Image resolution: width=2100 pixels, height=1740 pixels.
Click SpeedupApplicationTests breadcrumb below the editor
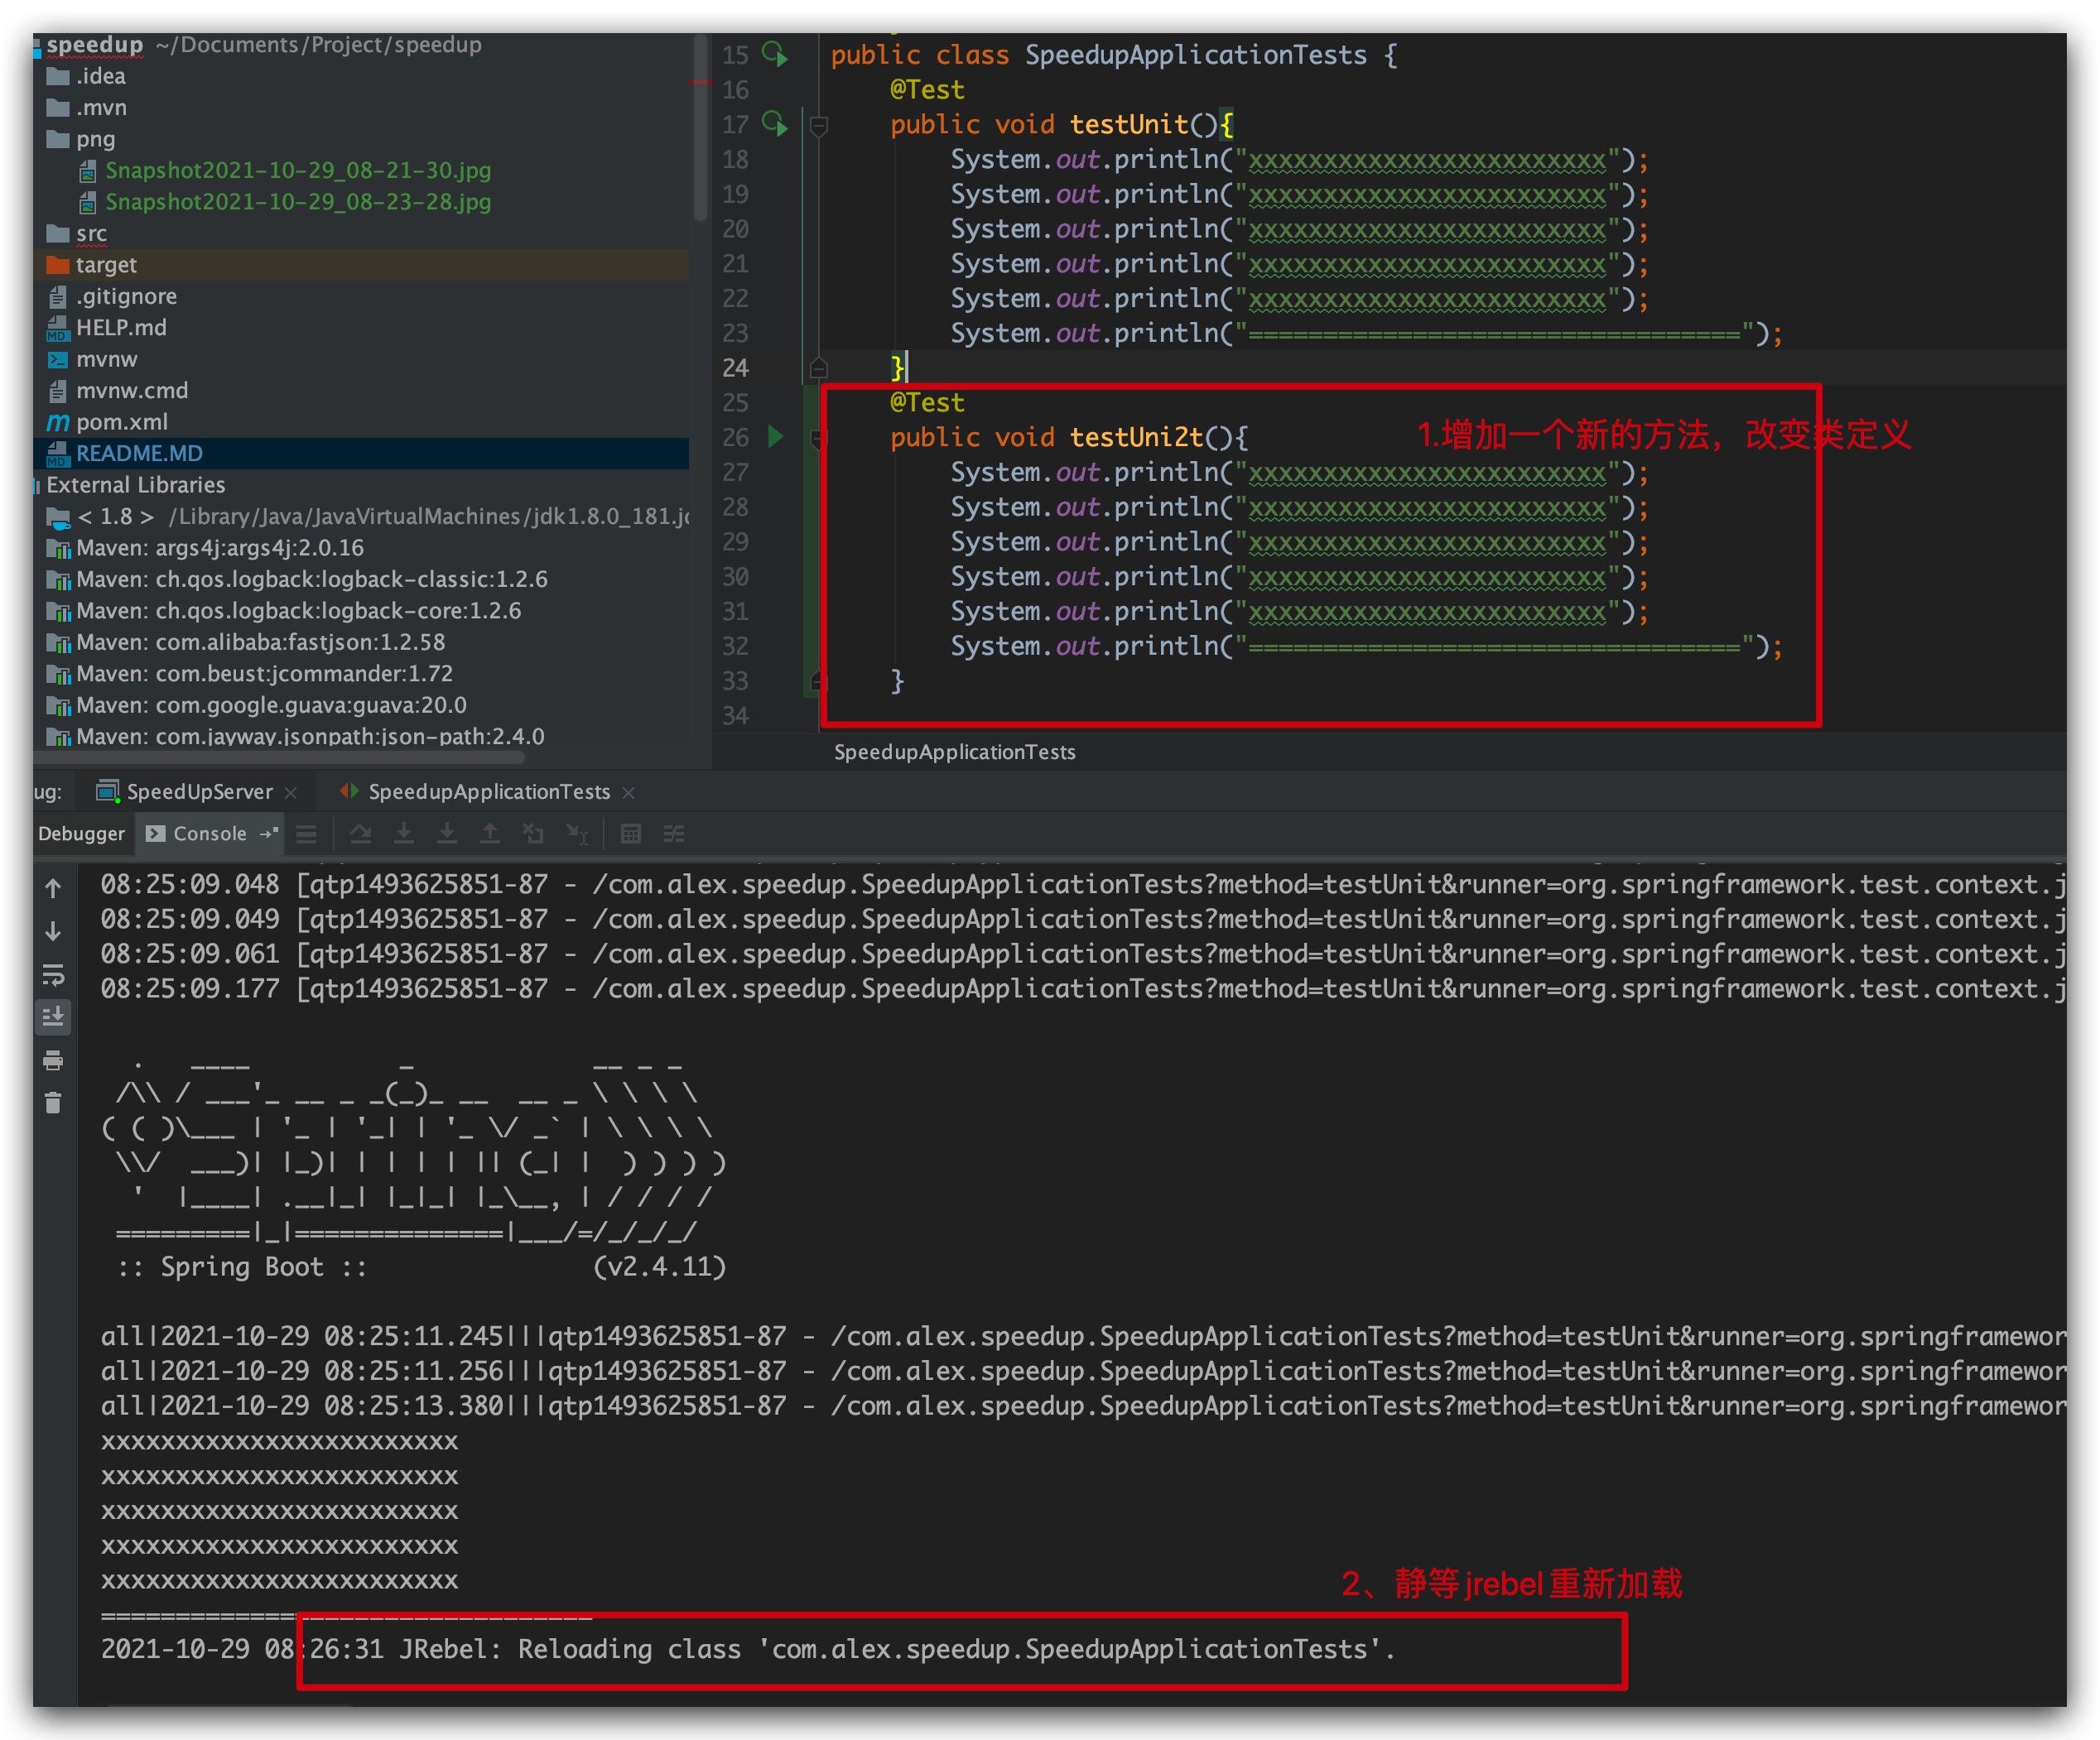pos(954,752)
